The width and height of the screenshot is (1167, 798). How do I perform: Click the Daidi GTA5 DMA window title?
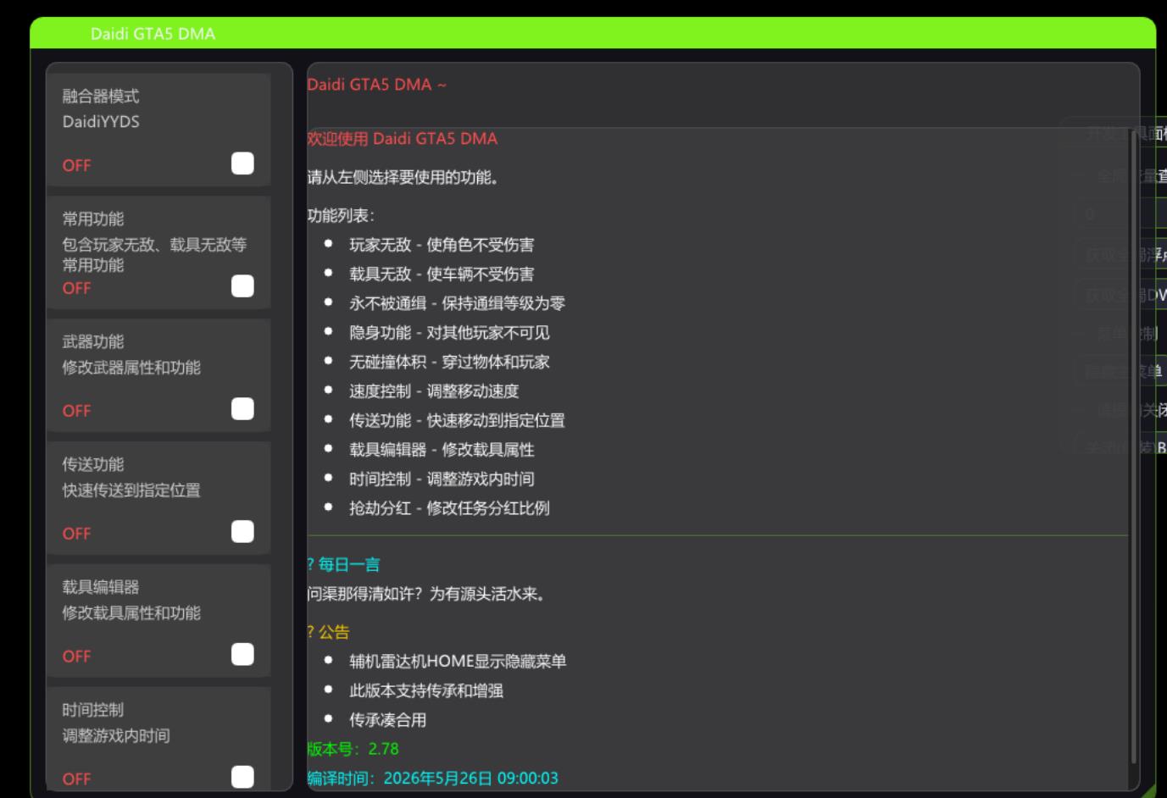(x=153, y=34)
